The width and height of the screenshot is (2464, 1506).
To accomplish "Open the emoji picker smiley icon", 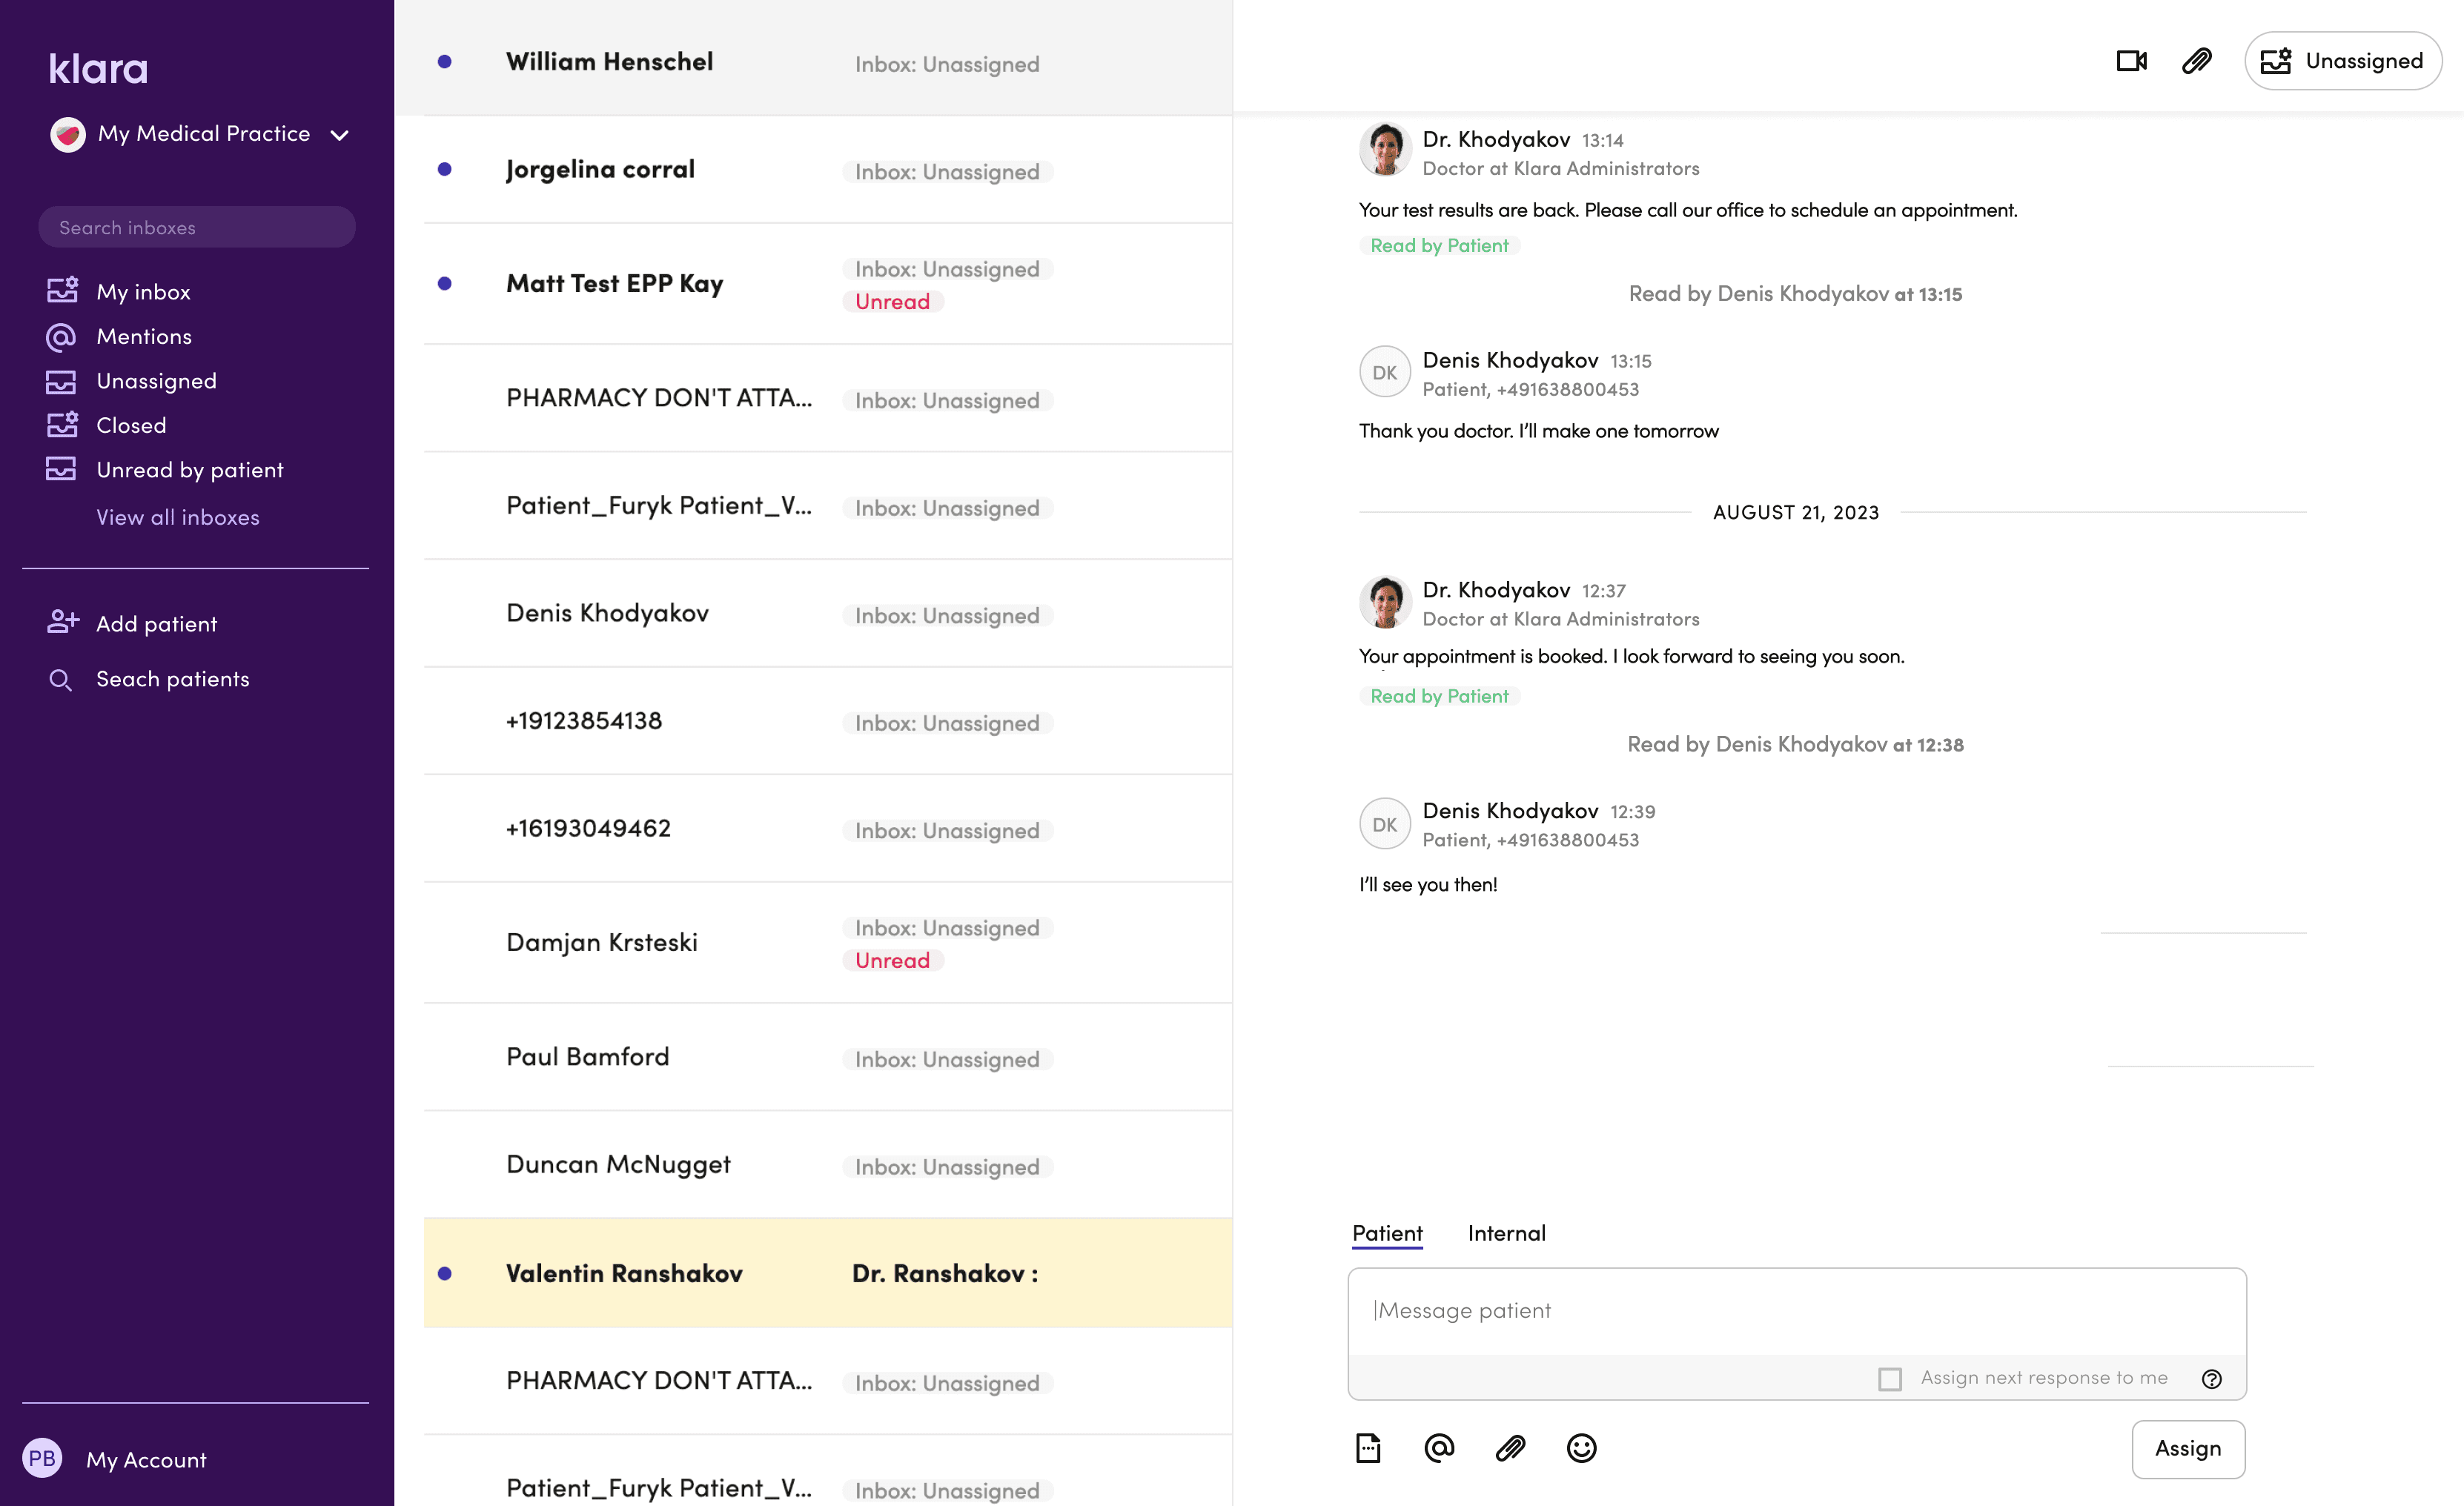I will click(x=1581, y=1447).
